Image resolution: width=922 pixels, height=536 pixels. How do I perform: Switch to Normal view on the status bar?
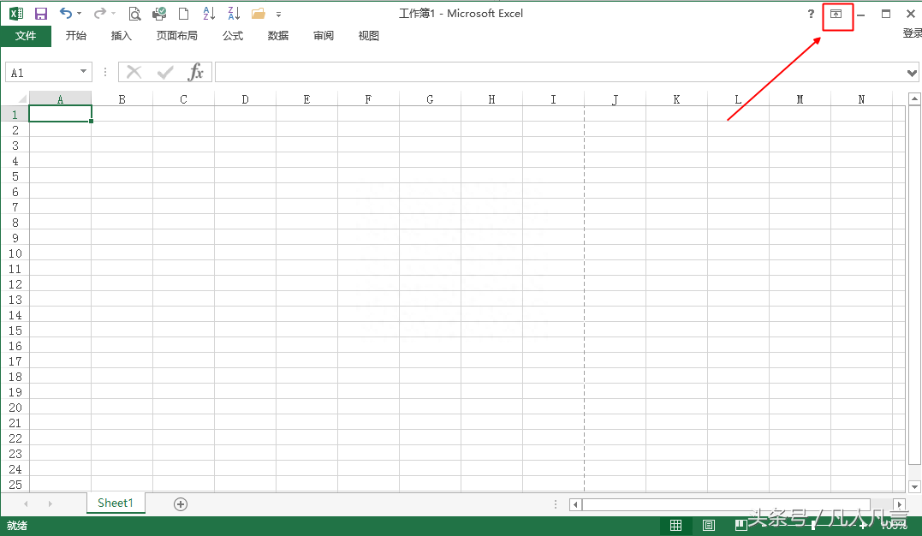click(675, 525)
